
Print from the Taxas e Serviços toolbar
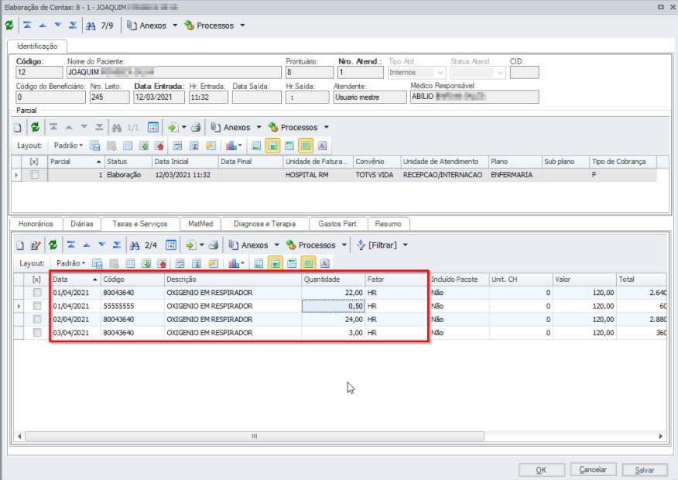[214, 245]
